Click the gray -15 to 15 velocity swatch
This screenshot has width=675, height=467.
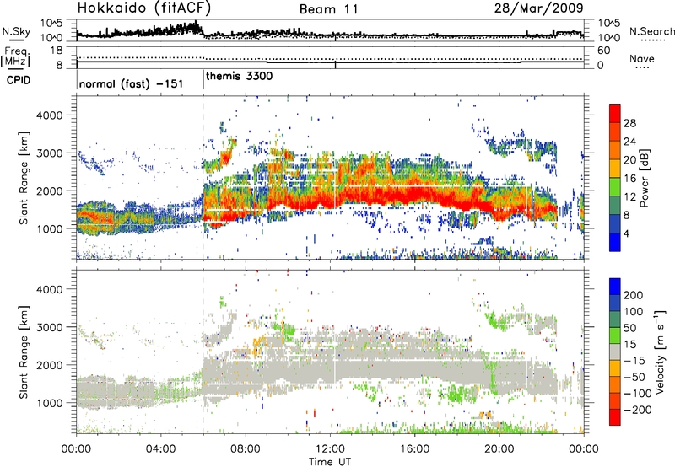click(x=615, y=352)
